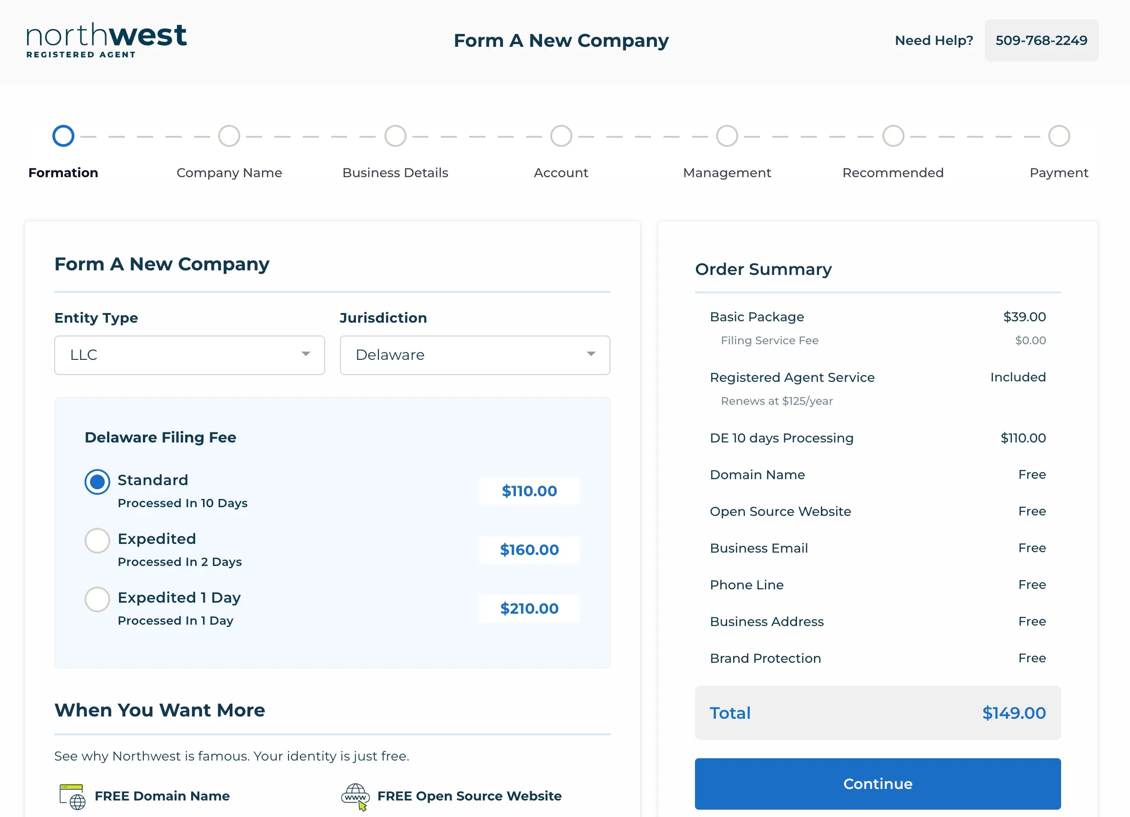Screen dimensions: 1130x817
Task: Open the Jurisdiction dropdown showing Delaware
Action: [x=475, y=355]
